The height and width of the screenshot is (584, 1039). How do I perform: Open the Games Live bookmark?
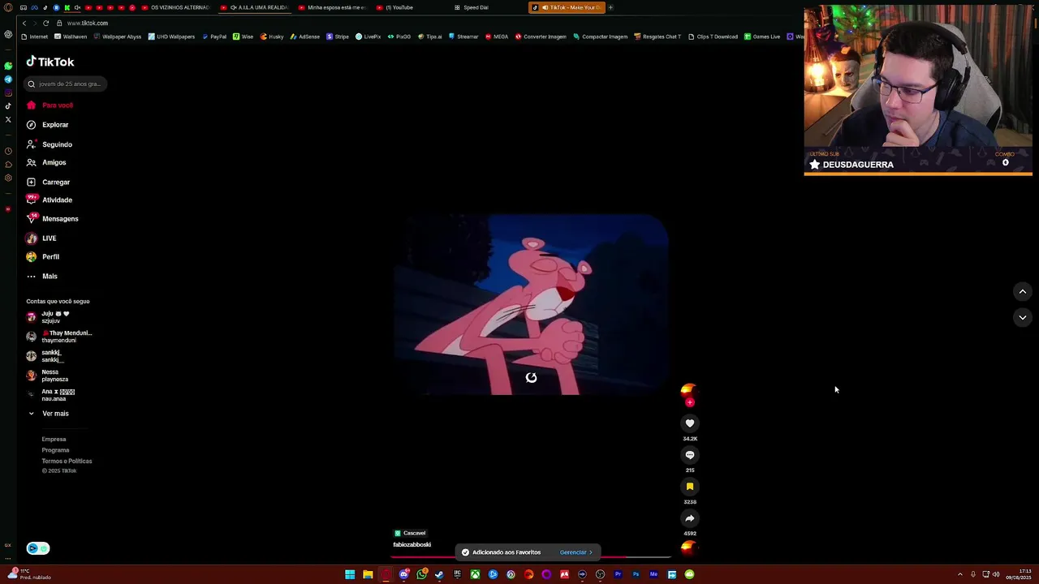pos(762,36)
